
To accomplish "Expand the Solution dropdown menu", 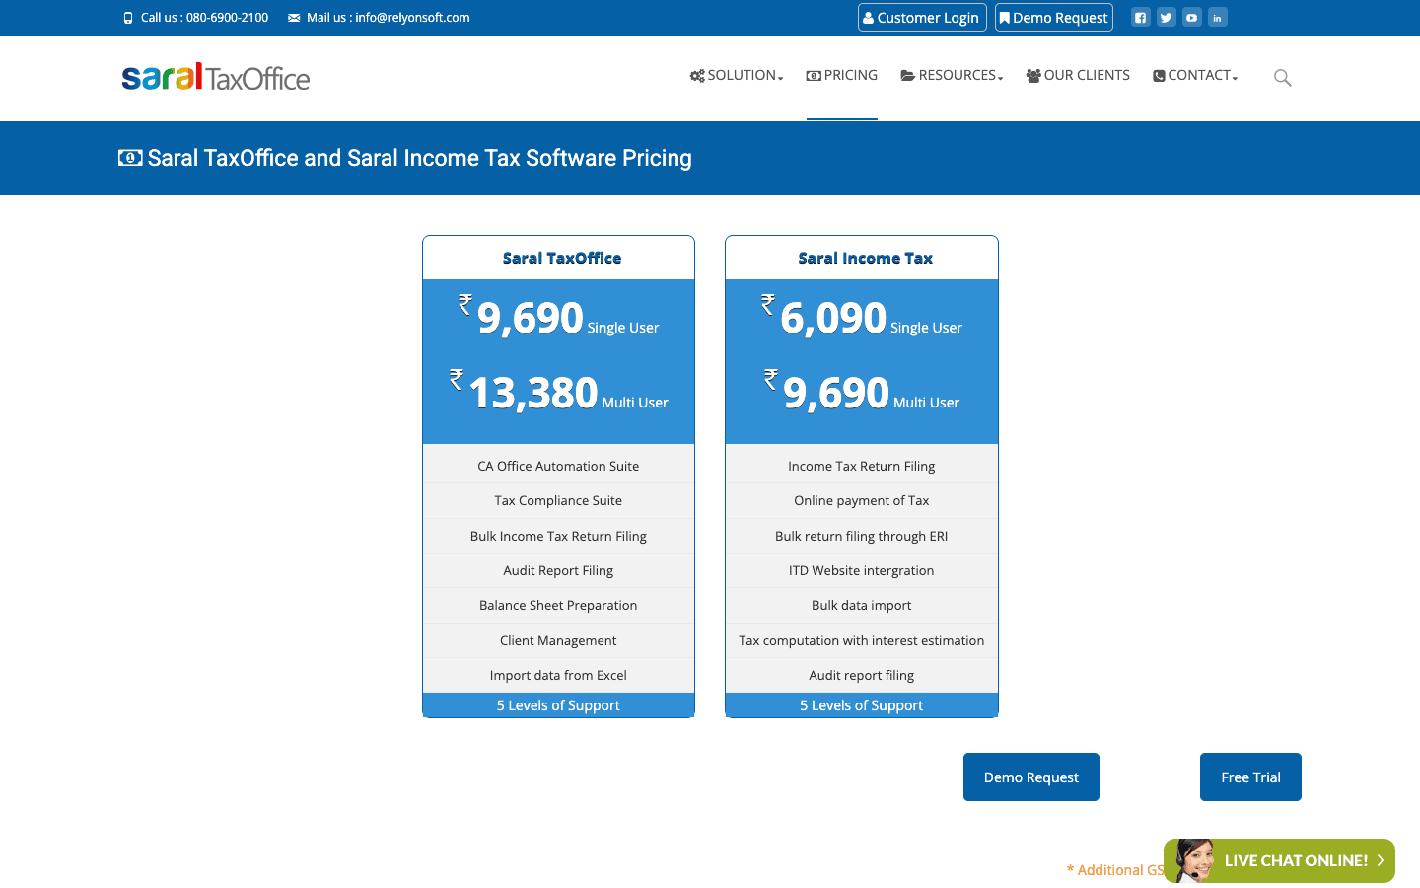I will (737, 76).
